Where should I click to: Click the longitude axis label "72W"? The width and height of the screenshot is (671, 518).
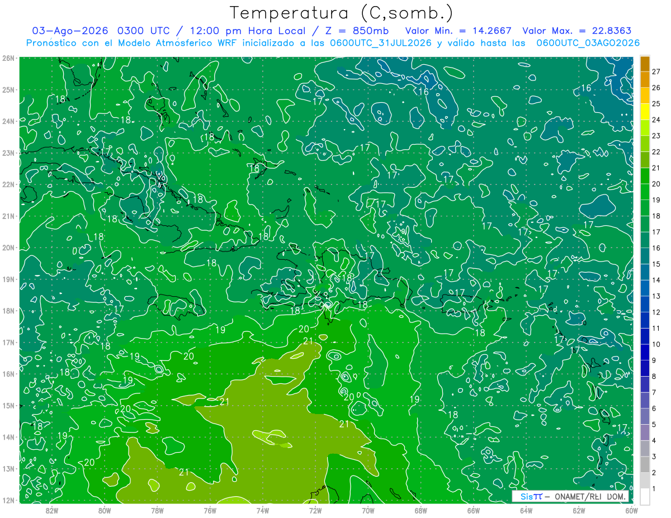(315, 510)
